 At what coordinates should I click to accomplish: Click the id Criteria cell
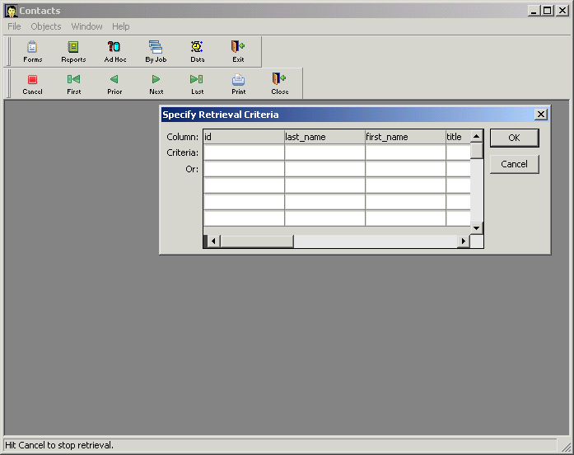[244, 152]
